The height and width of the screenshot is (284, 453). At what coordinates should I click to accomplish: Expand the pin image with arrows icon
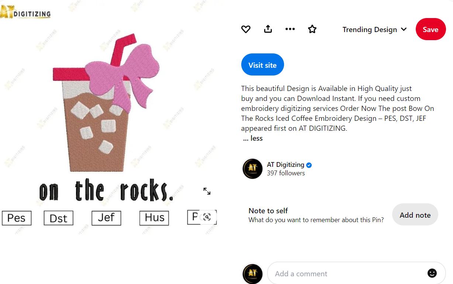[x=207, y=191]
